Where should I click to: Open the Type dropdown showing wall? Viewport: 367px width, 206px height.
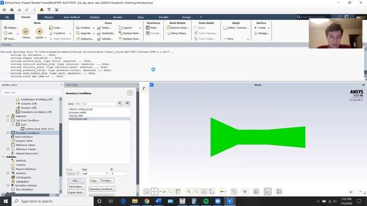(95, 173)
